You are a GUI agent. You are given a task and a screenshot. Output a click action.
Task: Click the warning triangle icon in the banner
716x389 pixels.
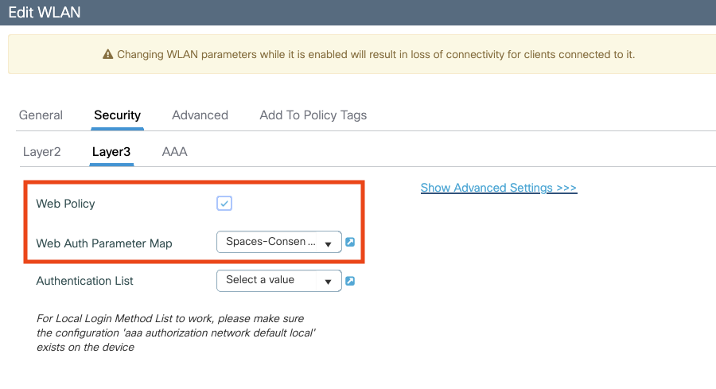[x=107, y=55]
